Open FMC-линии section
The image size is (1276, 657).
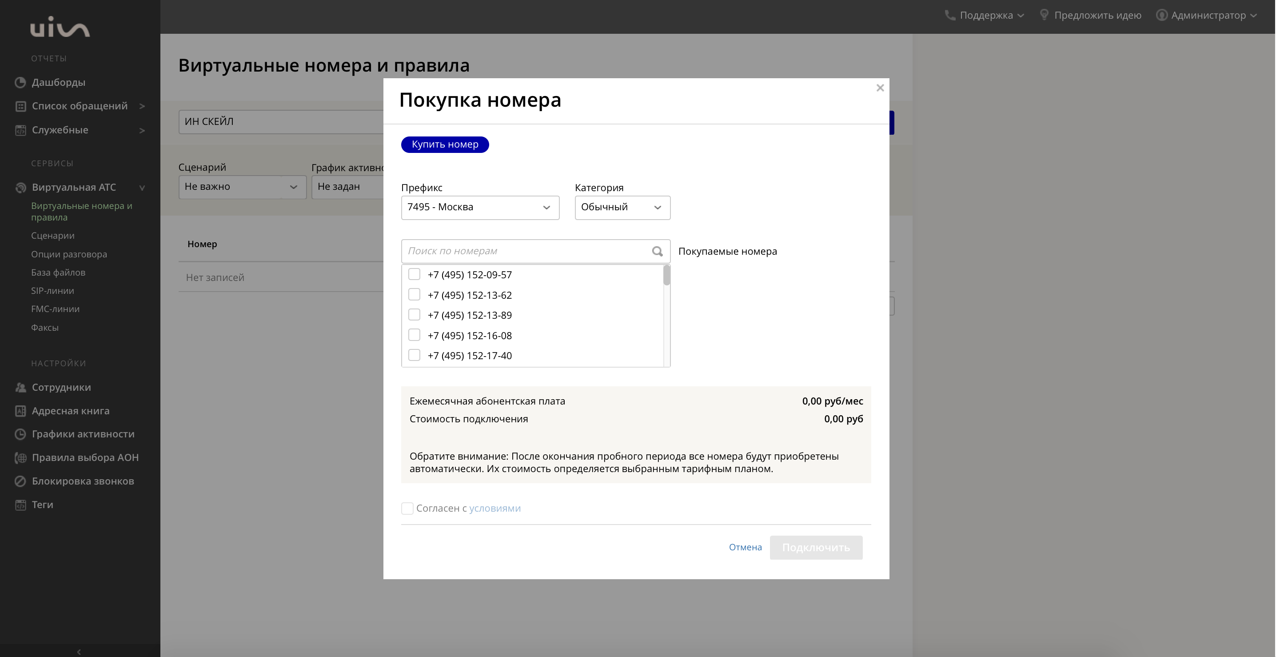point(55,309)
